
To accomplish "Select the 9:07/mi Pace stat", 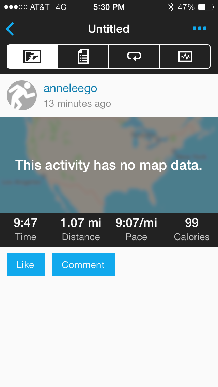I will [x=136, y=229].
